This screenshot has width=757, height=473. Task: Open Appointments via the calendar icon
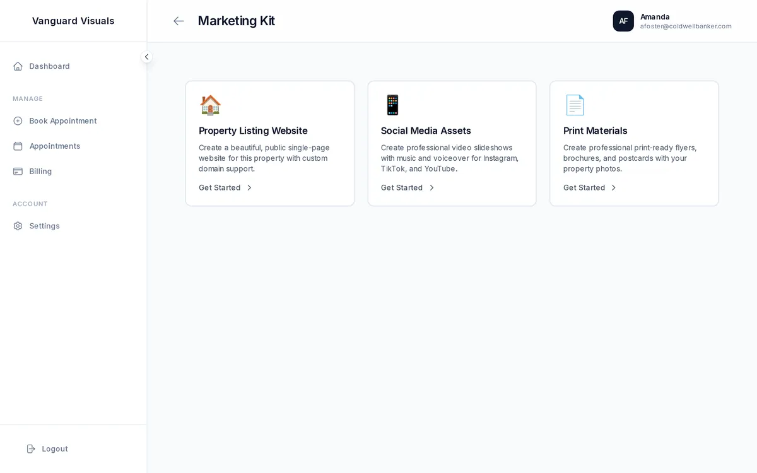pyautogui.click(x=18, y=146)
